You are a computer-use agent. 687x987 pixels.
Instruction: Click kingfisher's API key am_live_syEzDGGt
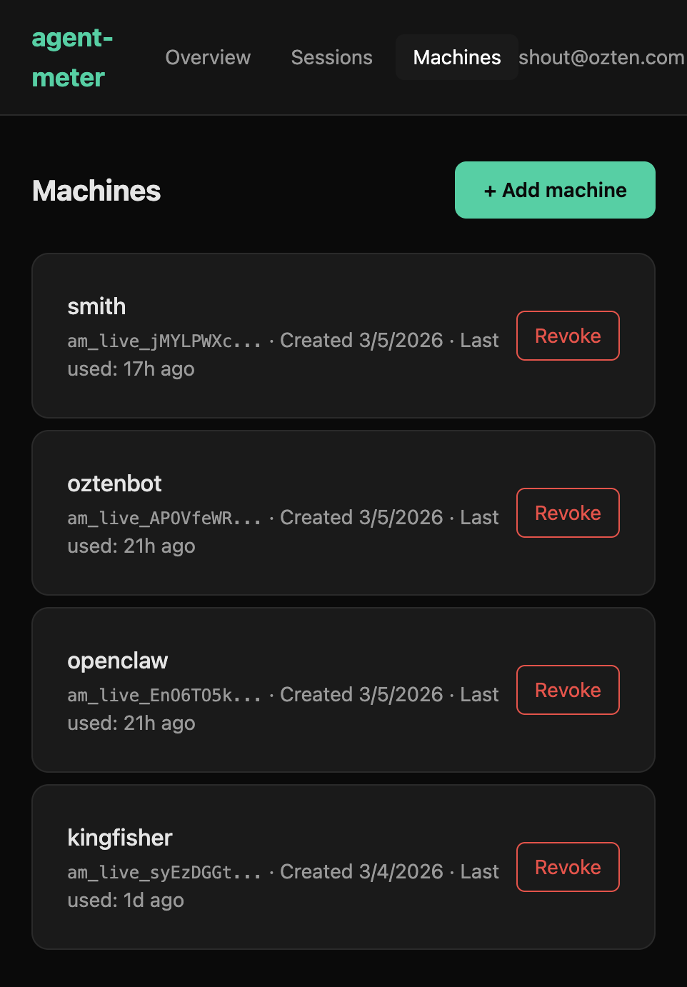click(x=164, y=871)
